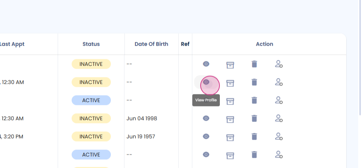Image resolution: width=362 pixels, height=168 pixels.
Task: View profile of the Jun 04 1998 patient
Action: 206,119
